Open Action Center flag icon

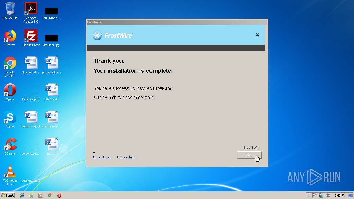tap(314, 195)
